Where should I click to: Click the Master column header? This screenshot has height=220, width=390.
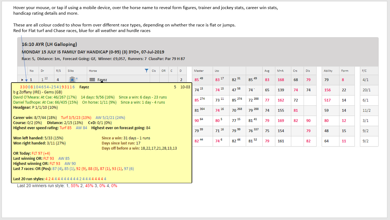click(x=199, y=71)
